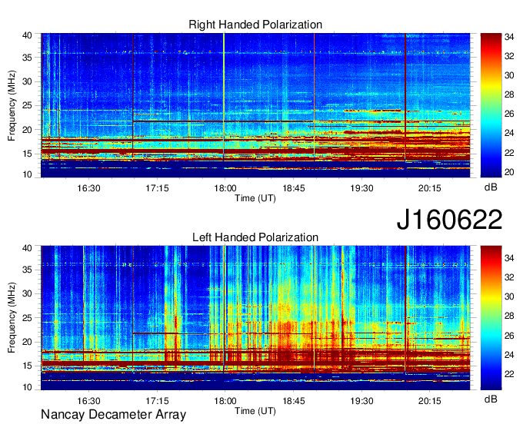Viewport: 523px width, 424px height.
Task: Click the 'dB' unit label beside the top plot
Action: coord(491,187)
